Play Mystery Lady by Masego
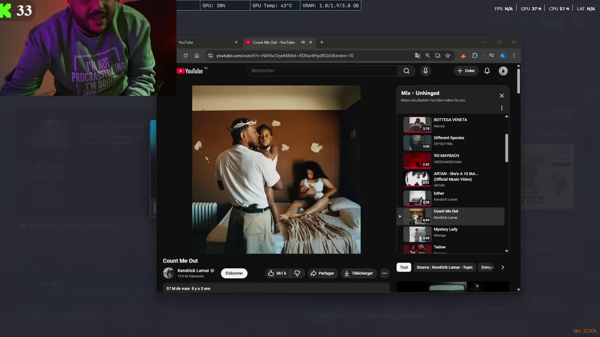The image size is (600, 337). (450, 234)
